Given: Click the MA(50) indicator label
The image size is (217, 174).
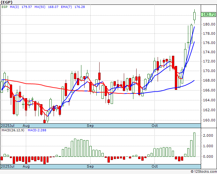Looking at the screenshot, I should pyautogui.click(x=40, y=7).
